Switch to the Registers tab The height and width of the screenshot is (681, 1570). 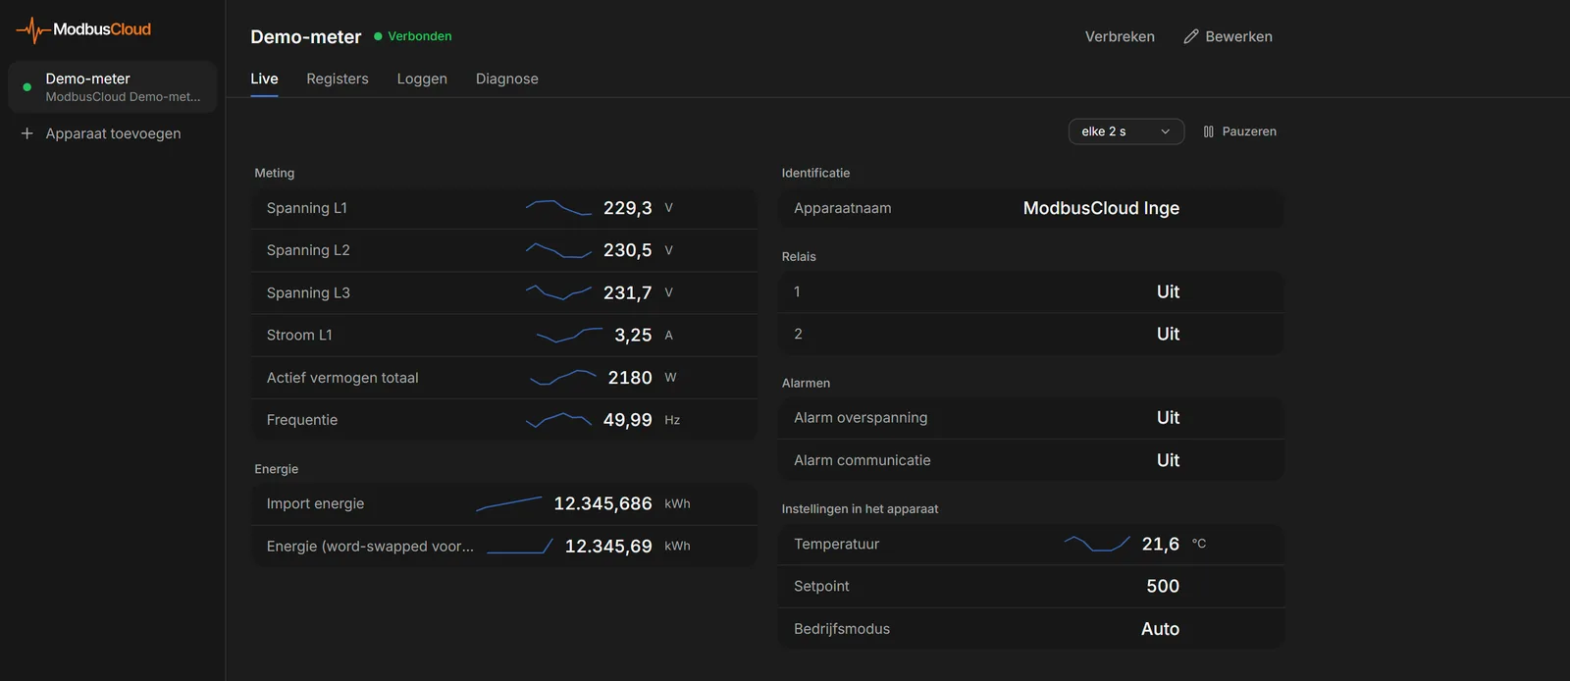(338, 79)
